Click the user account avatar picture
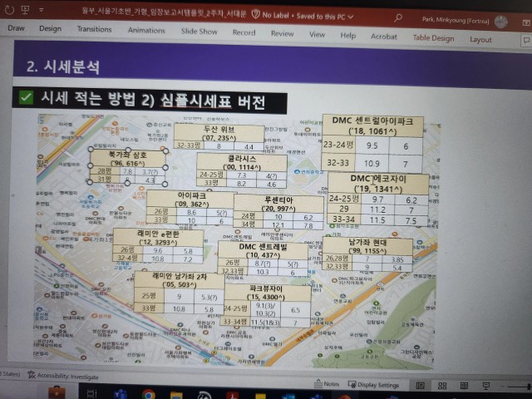 [x=500, y=22]
